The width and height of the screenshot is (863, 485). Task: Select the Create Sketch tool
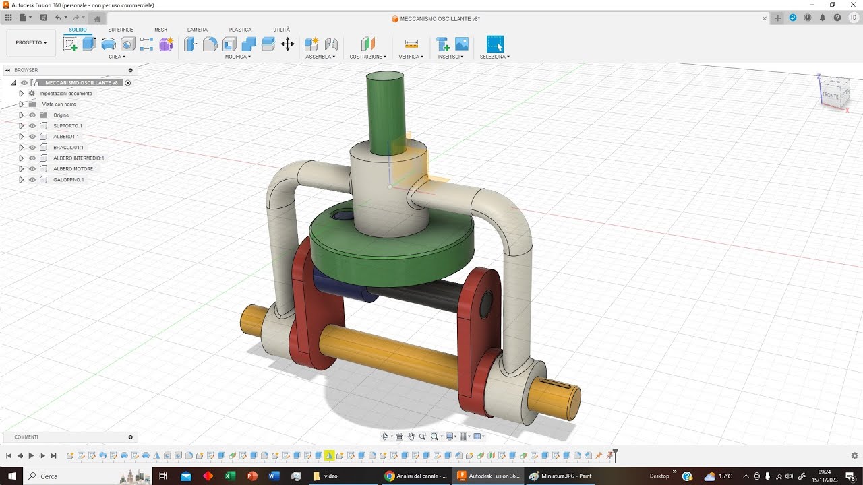69,44
